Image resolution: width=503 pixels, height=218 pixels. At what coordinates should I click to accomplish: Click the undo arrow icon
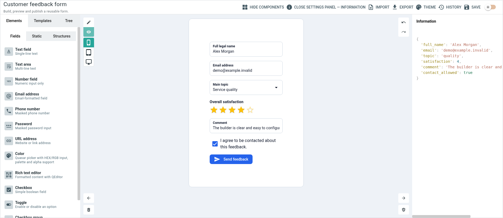click(x=404, y=23)
